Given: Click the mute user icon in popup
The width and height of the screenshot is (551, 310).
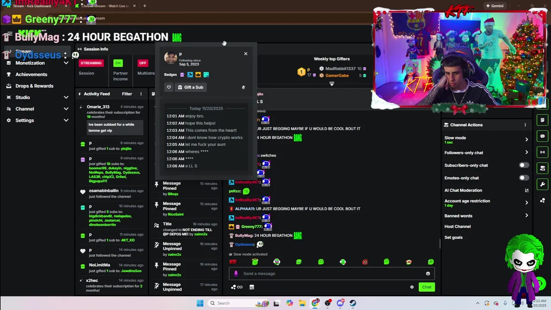Looking at the screenshot, I should 243,87.
